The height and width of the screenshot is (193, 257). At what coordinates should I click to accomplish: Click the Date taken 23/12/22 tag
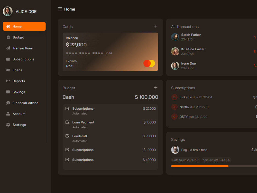(x=186, y=160)
